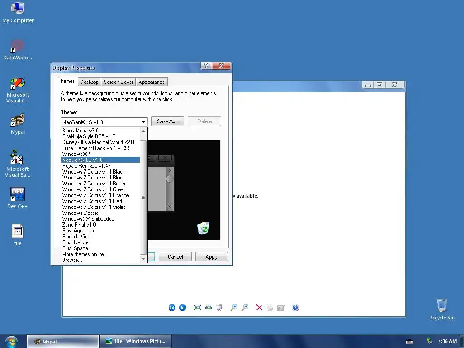Switch to the Themes tab
The width and height of the screenshot is (464, 348).
click(66, 81)
